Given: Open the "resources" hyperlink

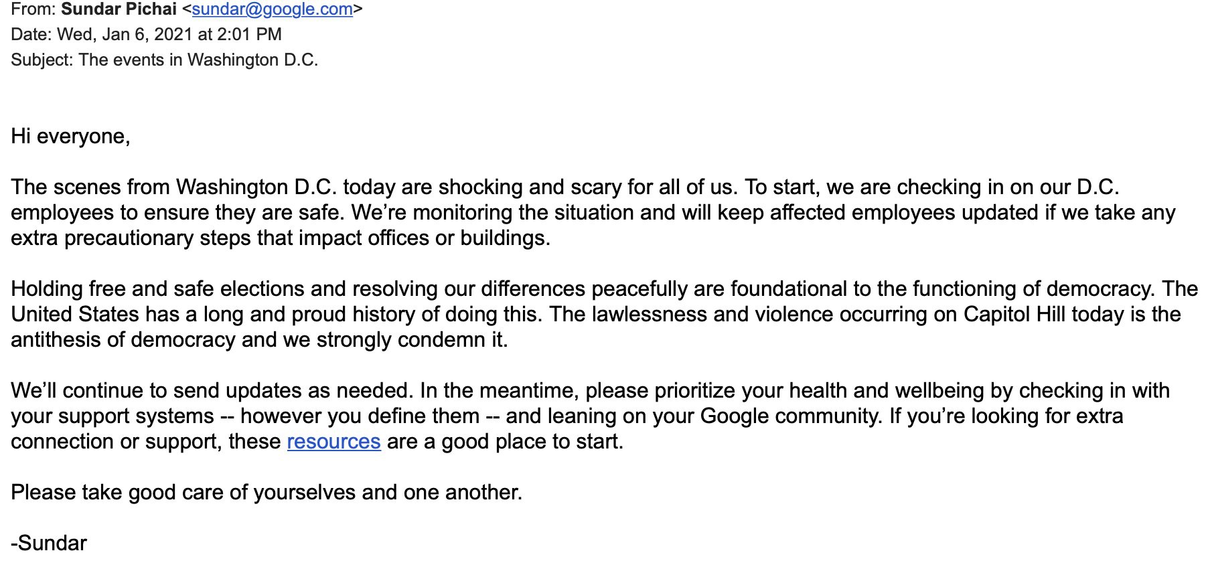Looking at the screenshot, I should pos(333,442).
